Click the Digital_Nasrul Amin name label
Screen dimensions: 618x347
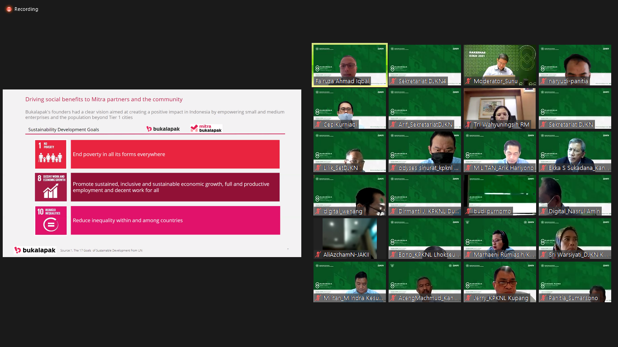[574, 211]
